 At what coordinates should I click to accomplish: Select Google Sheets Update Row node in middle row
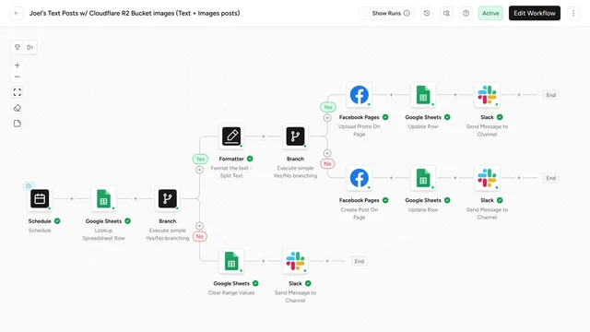pyautogui.click(x=423, y=178)
